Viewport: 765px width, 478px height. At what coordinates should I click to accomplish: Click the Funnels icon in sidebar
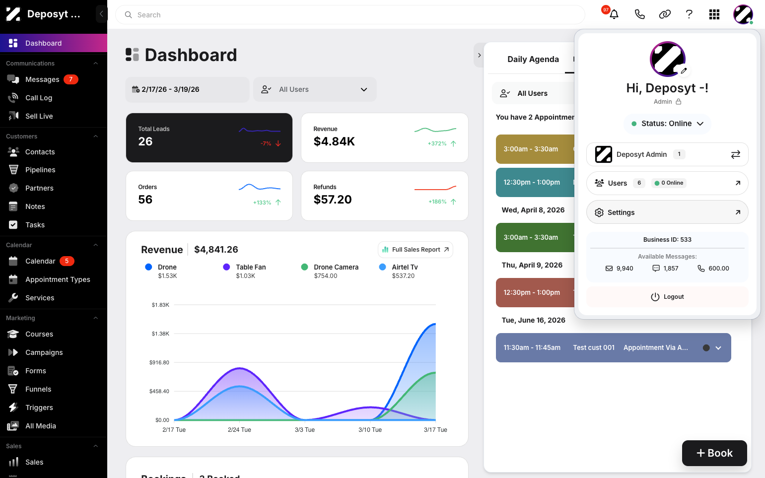pos(13,389)
